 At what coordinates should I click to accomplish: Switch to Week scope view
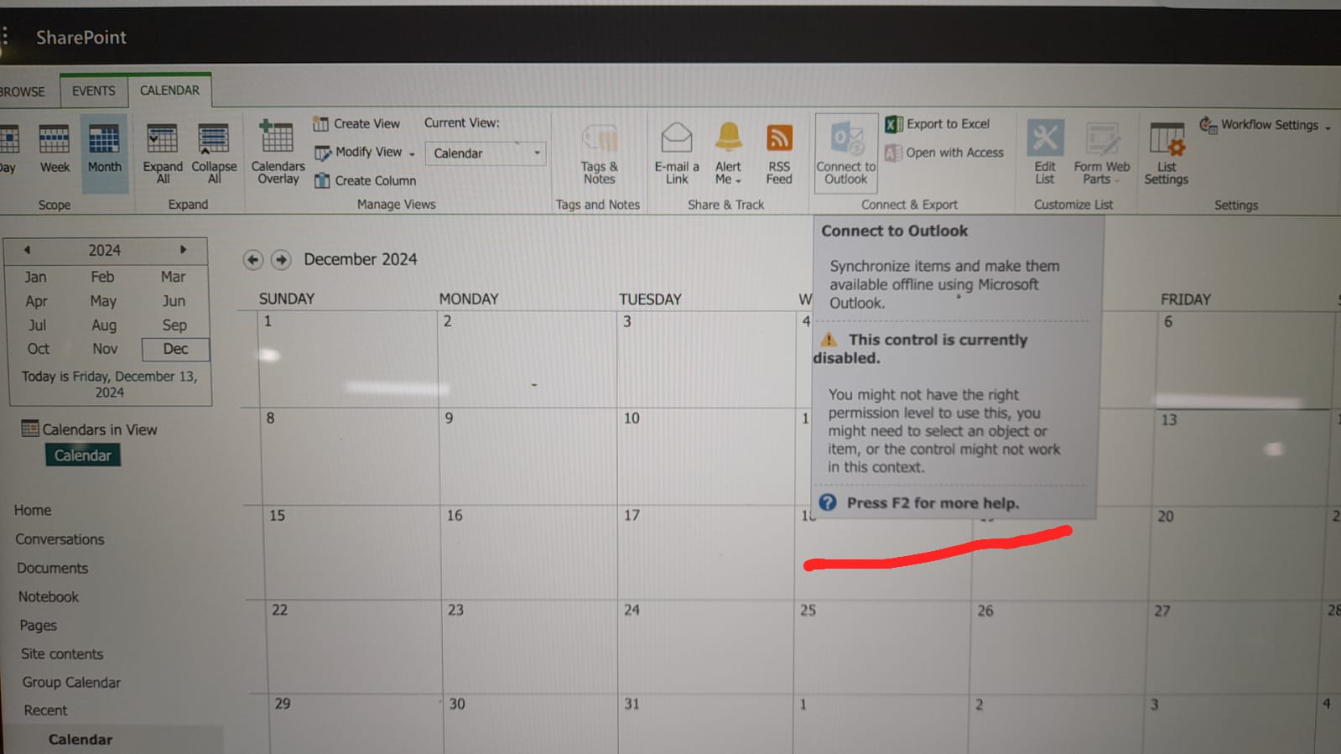click(54, 149)
